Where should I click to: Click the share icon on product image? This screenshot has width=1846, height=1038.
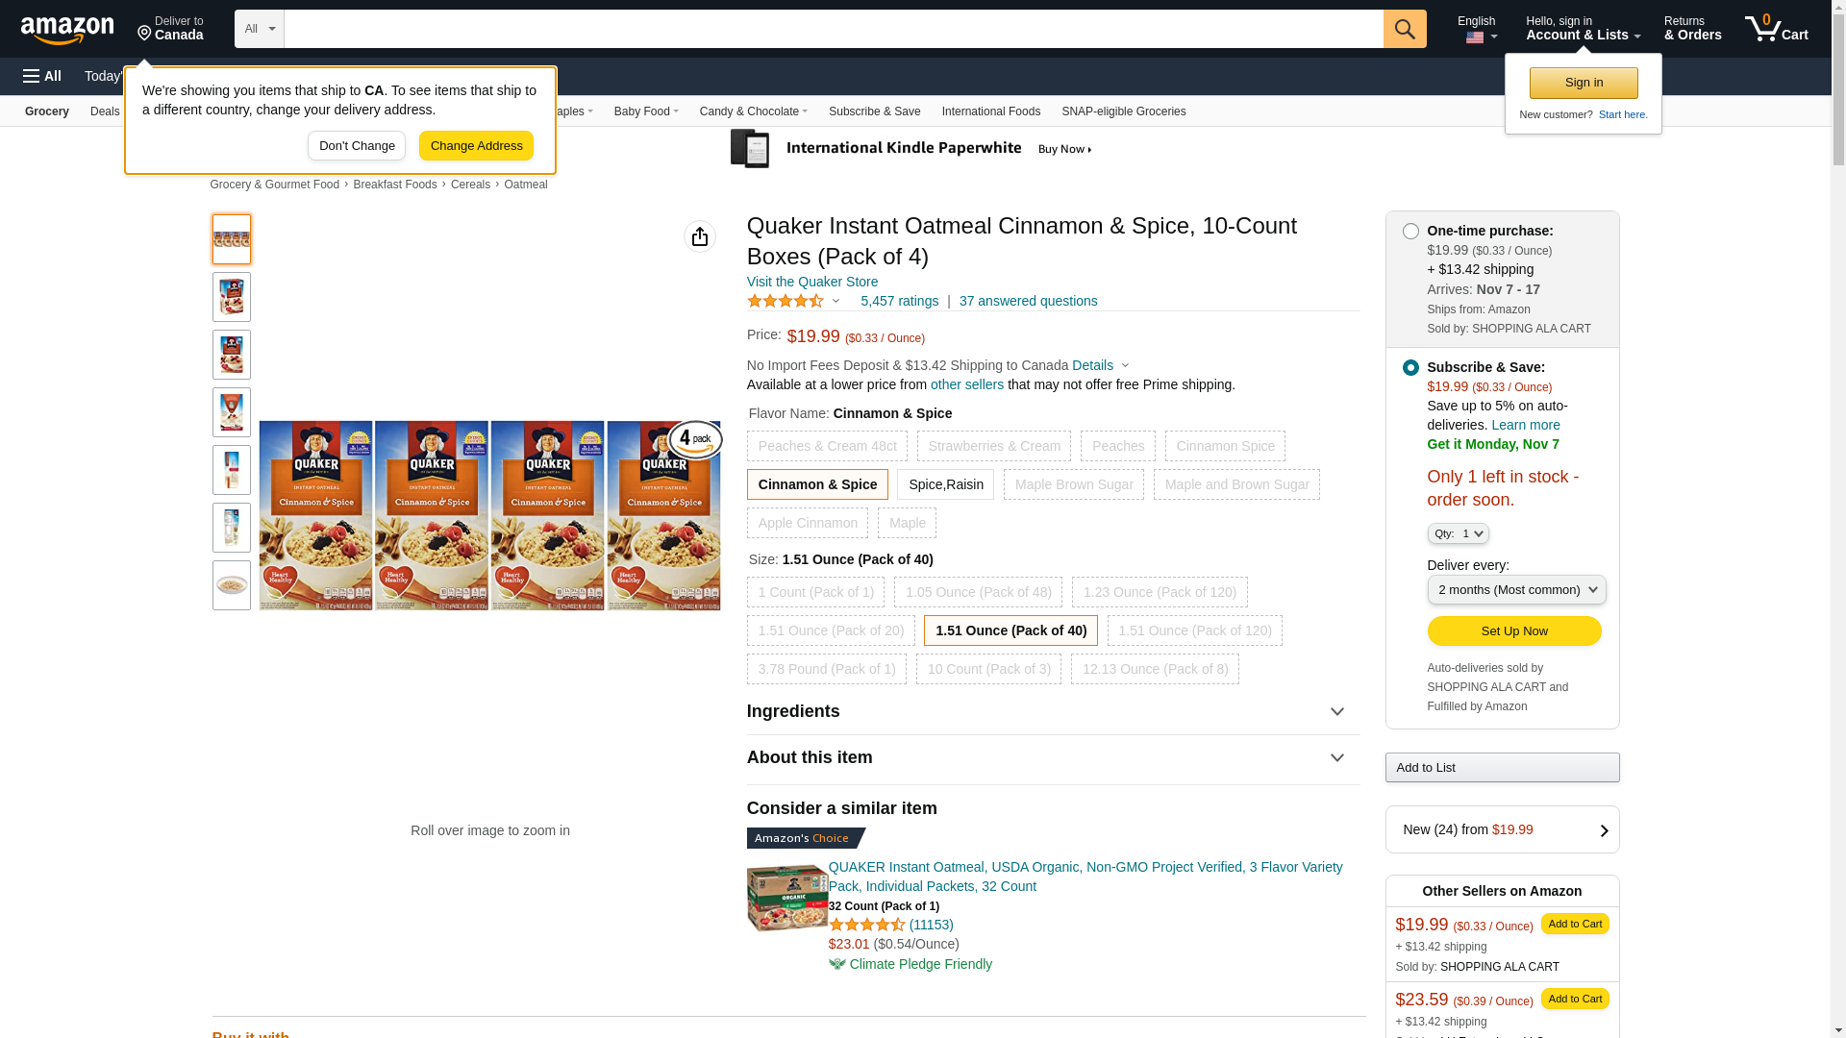pos(700,236)
